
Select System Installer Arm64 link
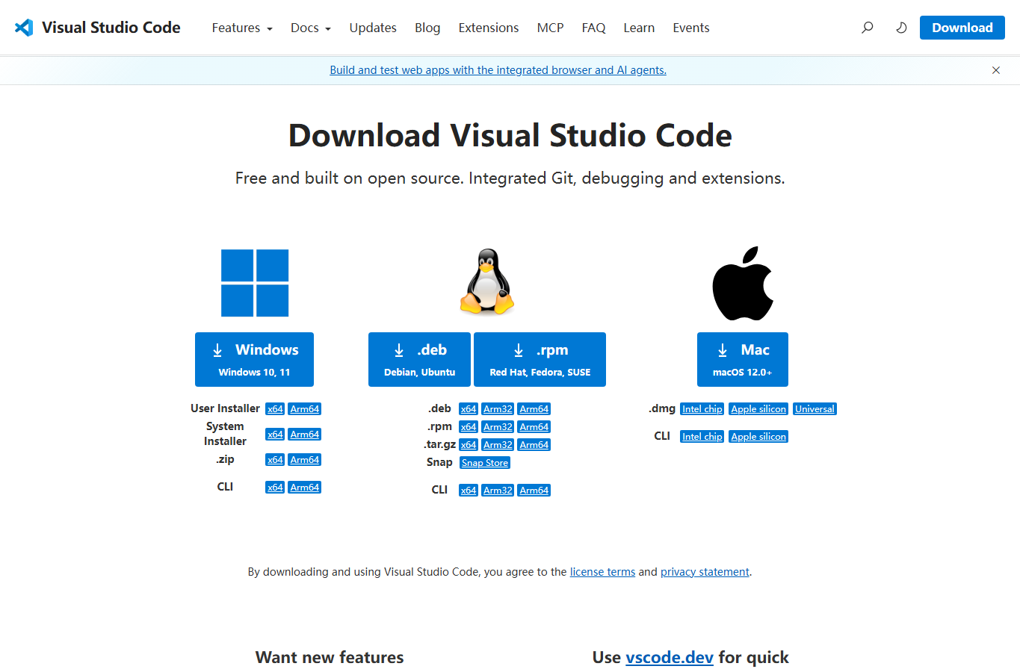click(x=305, y=435)
